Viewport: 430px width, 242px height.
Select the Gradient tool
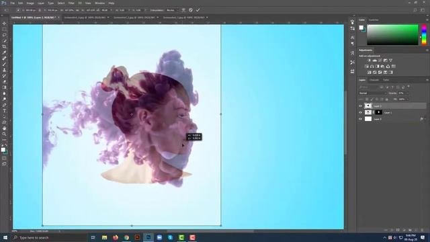(x=4, y=87)
